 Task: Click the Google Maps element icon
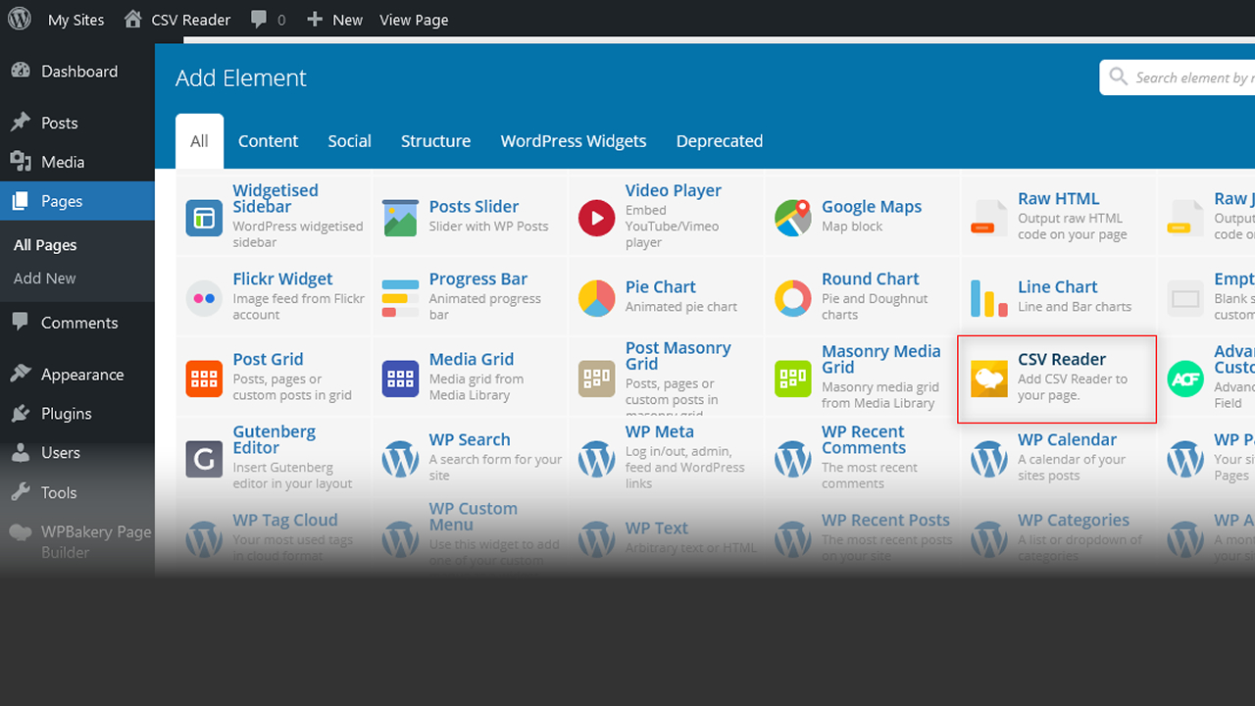[792, 218]
